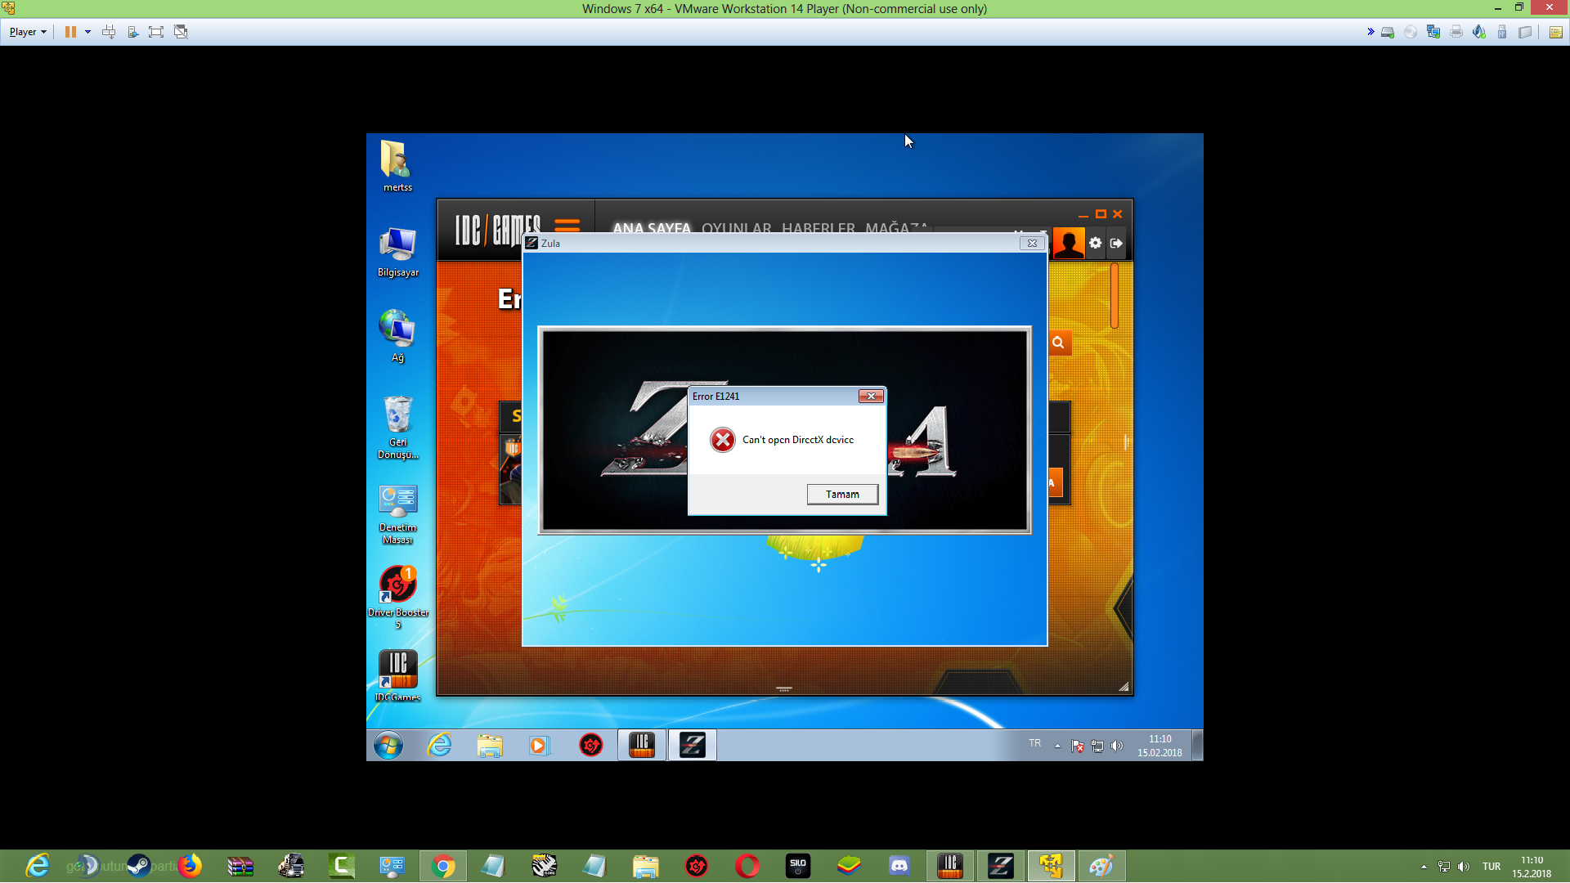Click the IDC Games logout icon
Image resolution: width=1570 pixels, height=883 pixels.
(x=1116, y=244)
